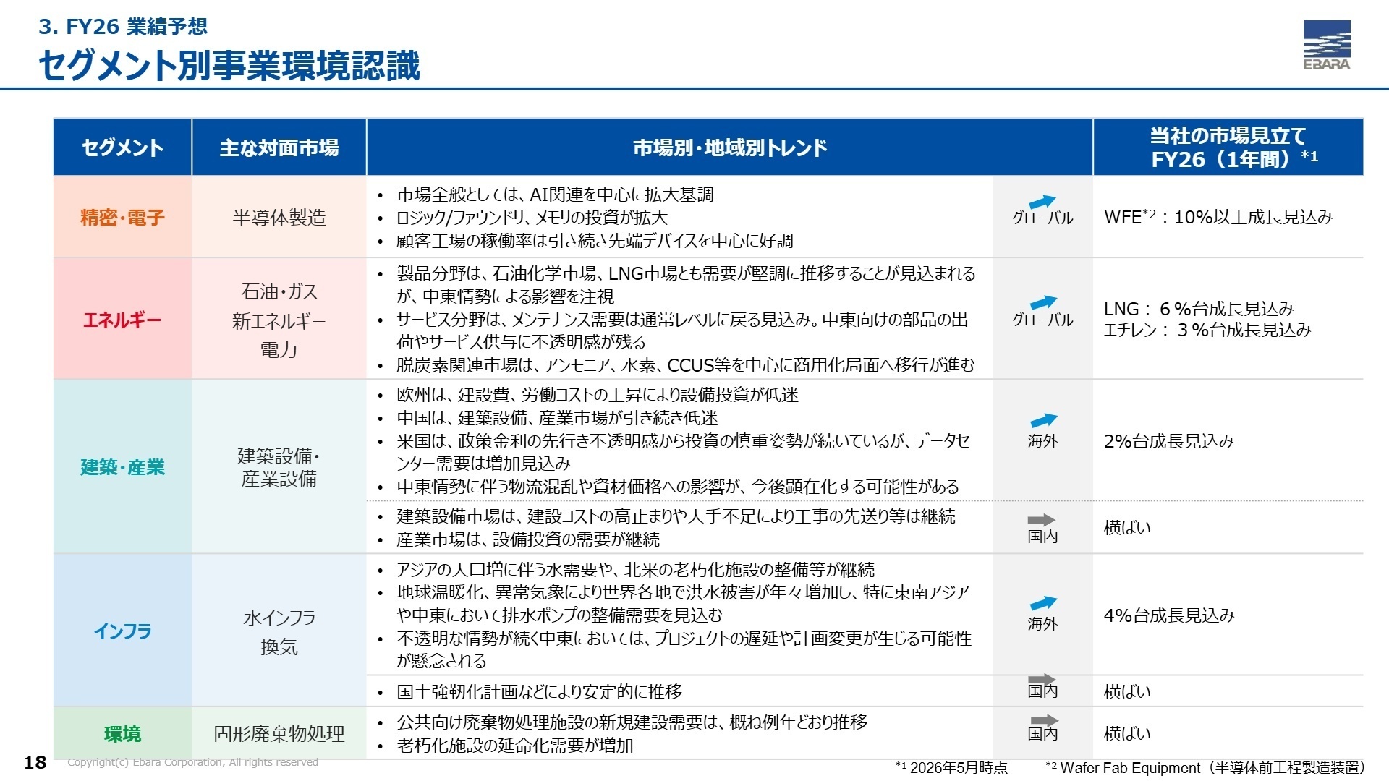Click the 半導体製造 market cell

[279, 217]
